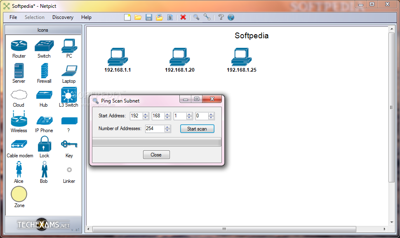The width and height of the screenshot is (400, 238).
Task: Click the TechExams.net logo
Action: pos(43,224)
